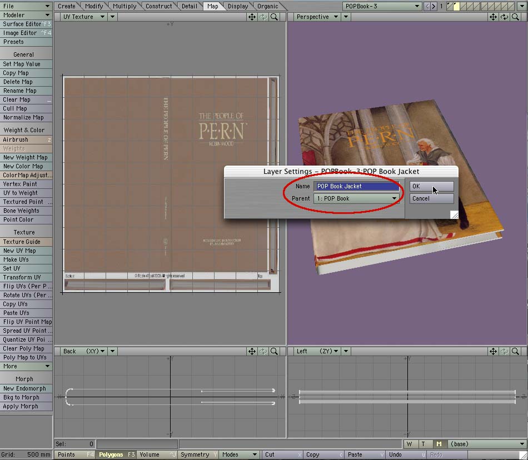
Task: Cancel the Layer Settings dialog
Action: click(x=431, y=198)
